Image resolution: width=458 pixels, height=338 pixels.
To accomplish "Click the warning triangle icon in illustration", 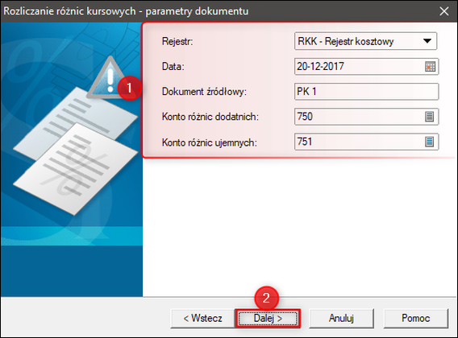I will pos(107,77).
